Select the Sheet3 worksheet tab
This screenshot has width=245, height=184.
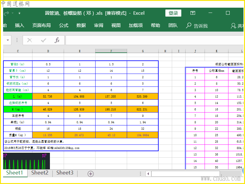coord(65,173)
